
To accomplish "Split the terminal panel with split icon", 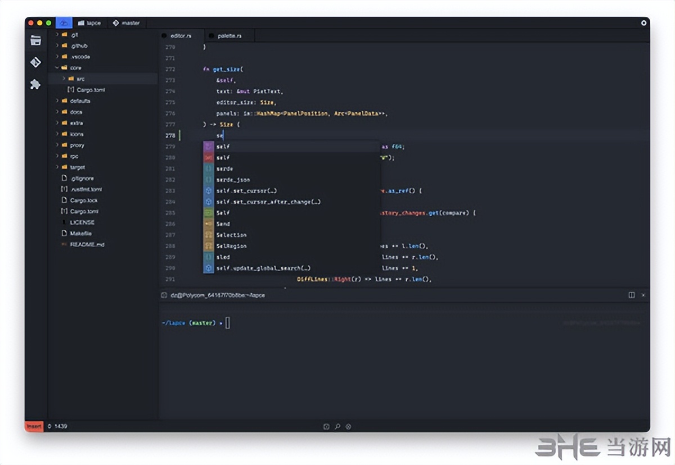I will [x=632, y=295].
